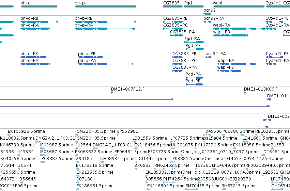Select the wapl gene bar
The width and height of the screenshot is (290, 191).
tap(239, 6)
